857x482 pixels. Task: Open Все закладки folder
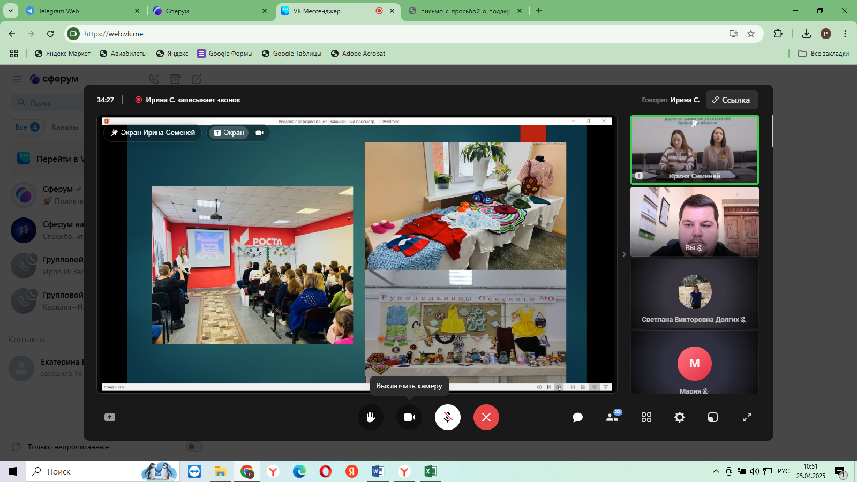pos(823,54)
